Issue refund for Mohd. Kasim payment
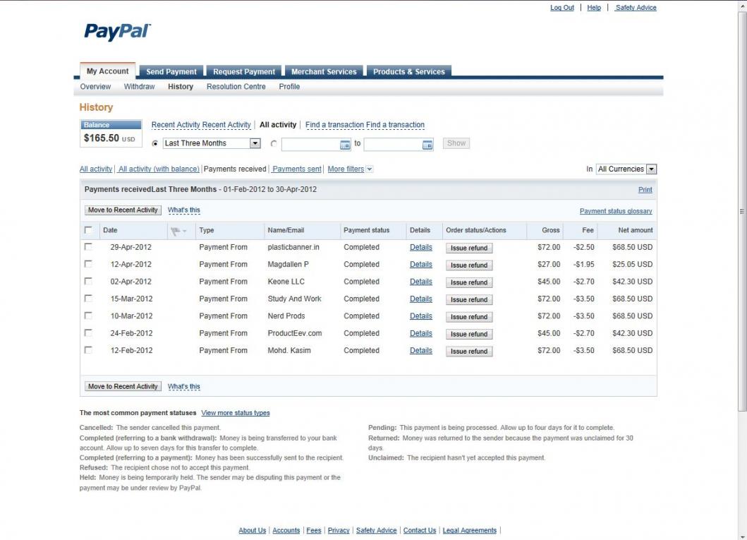 (469, 351)
